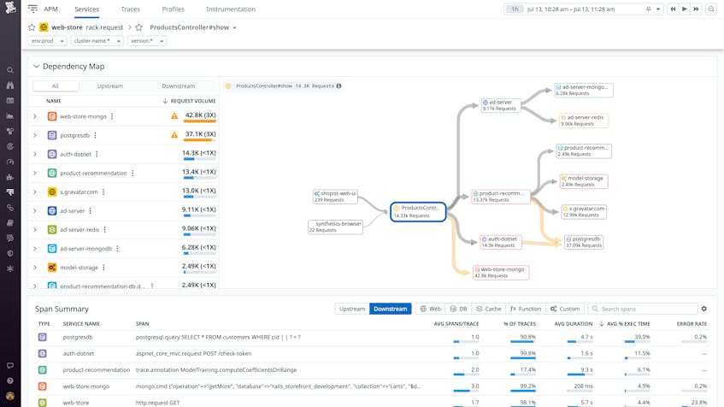Click the sidebar dashboards list icon
This screenshot has width=724, height=407.
pyautogui.click(x=10, y=101)
